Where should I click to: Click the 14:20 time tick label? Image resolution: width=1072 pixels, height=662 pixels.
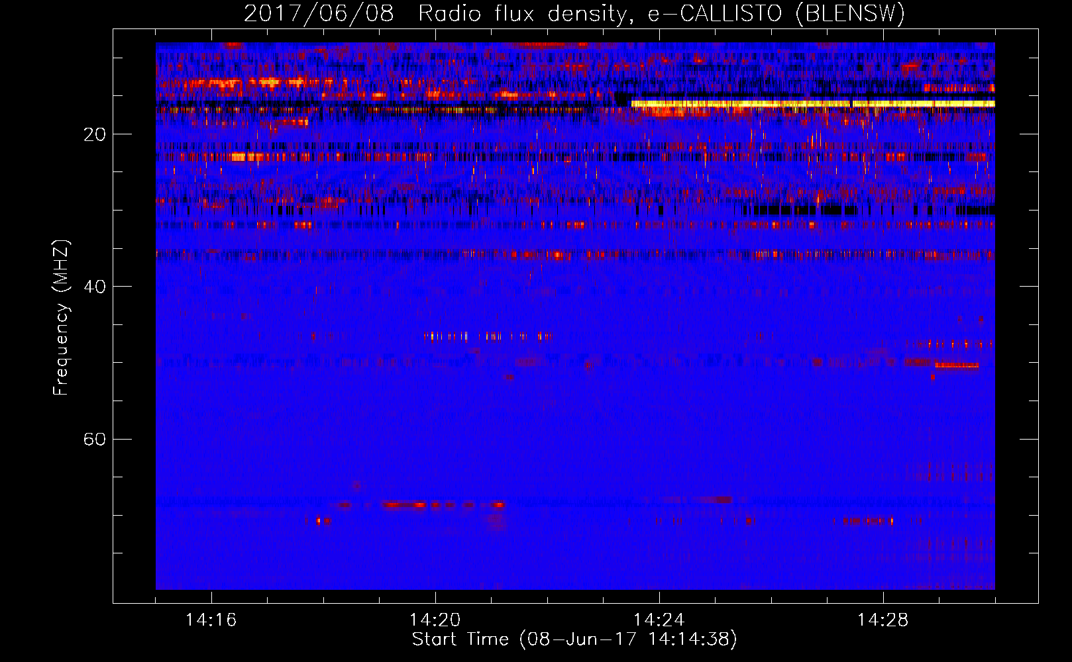[435, 620]
